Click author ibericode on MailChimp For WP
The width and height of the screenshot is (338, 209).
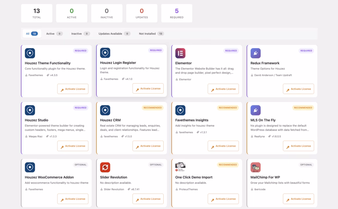(258, 190)
